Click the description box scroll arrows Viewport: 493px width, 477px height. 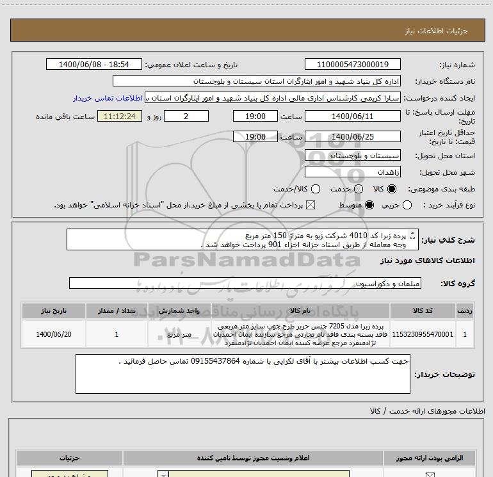(x=413, y=236)
